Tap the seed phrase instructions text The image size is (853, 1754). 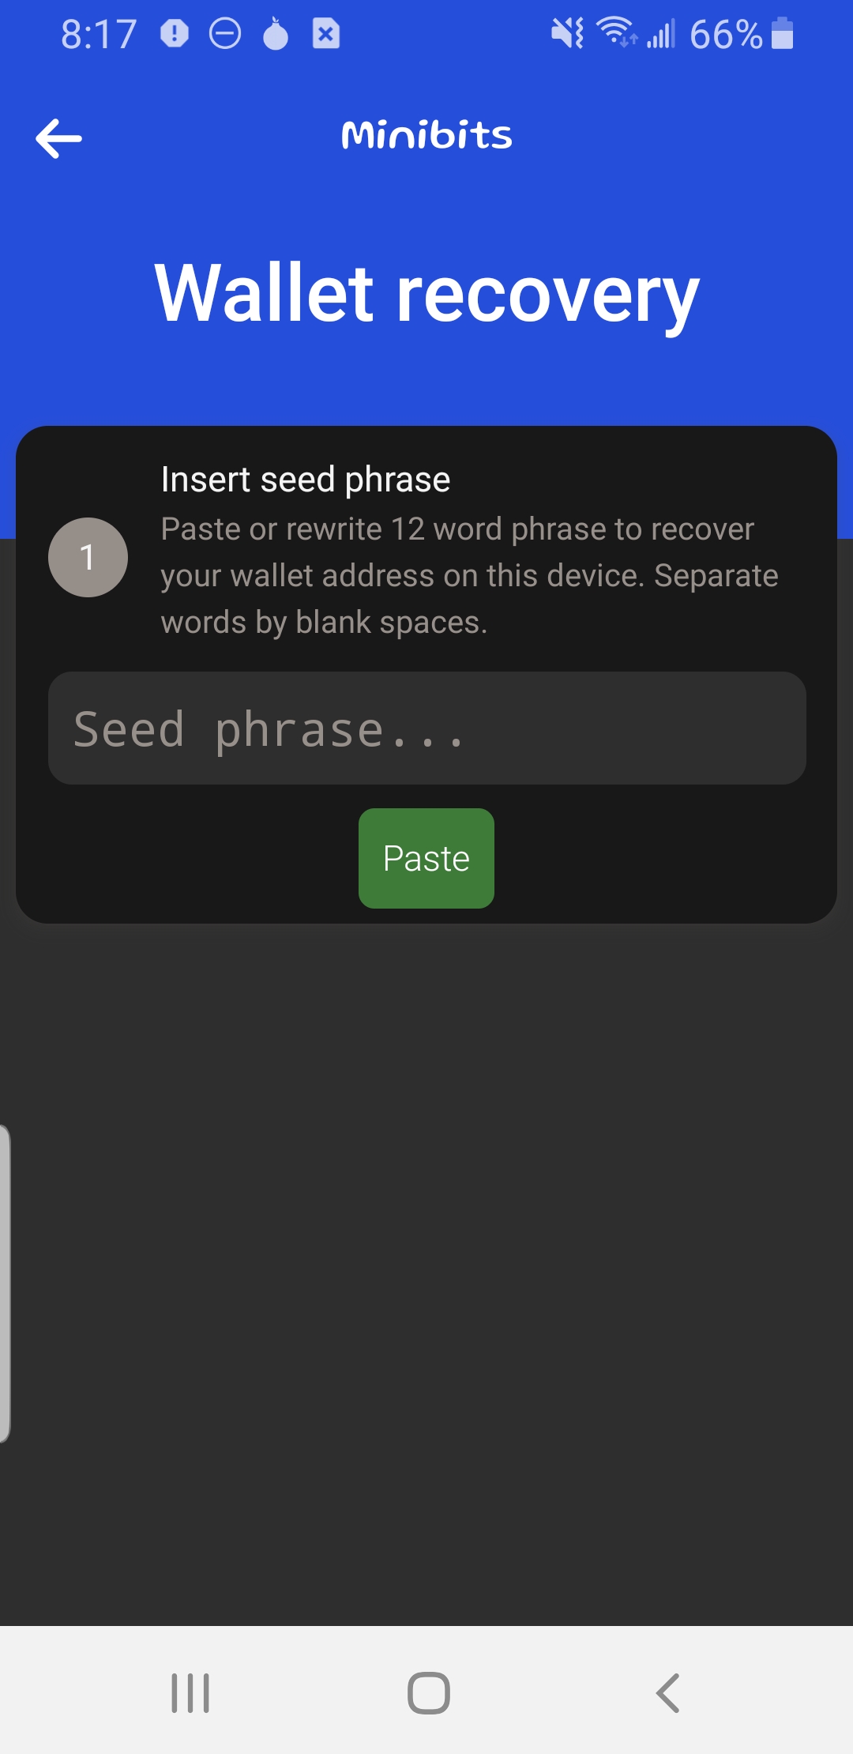(x=469, y=575)
